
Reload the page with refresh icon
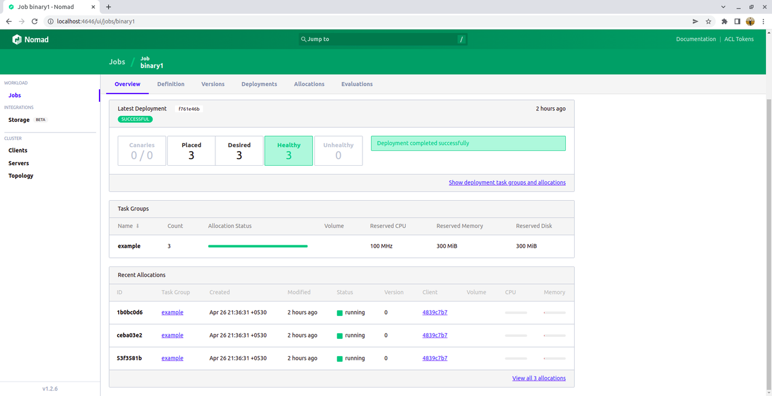pos(35,21)
